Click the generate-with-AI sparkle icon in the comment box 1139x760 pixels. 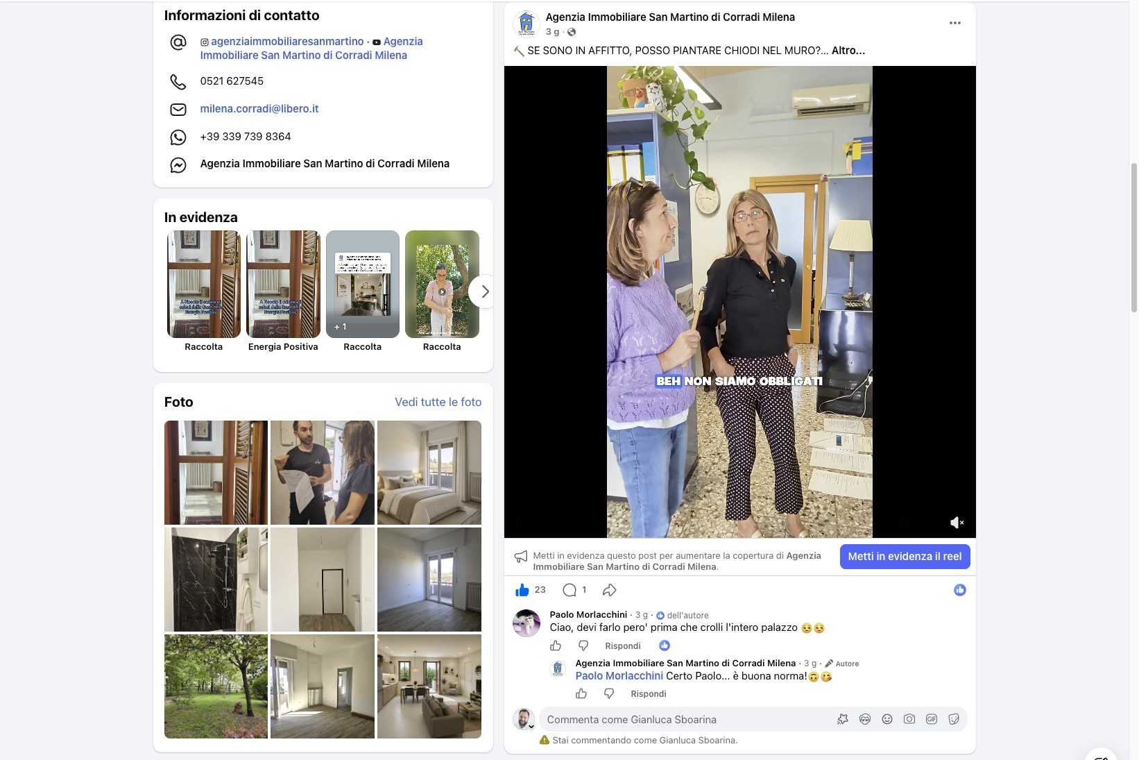[x=843, y=719]
